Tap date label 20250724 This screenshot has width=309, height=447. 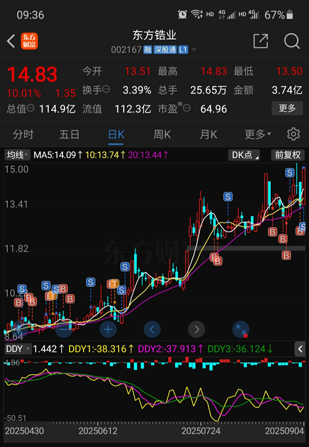point(201,431)
